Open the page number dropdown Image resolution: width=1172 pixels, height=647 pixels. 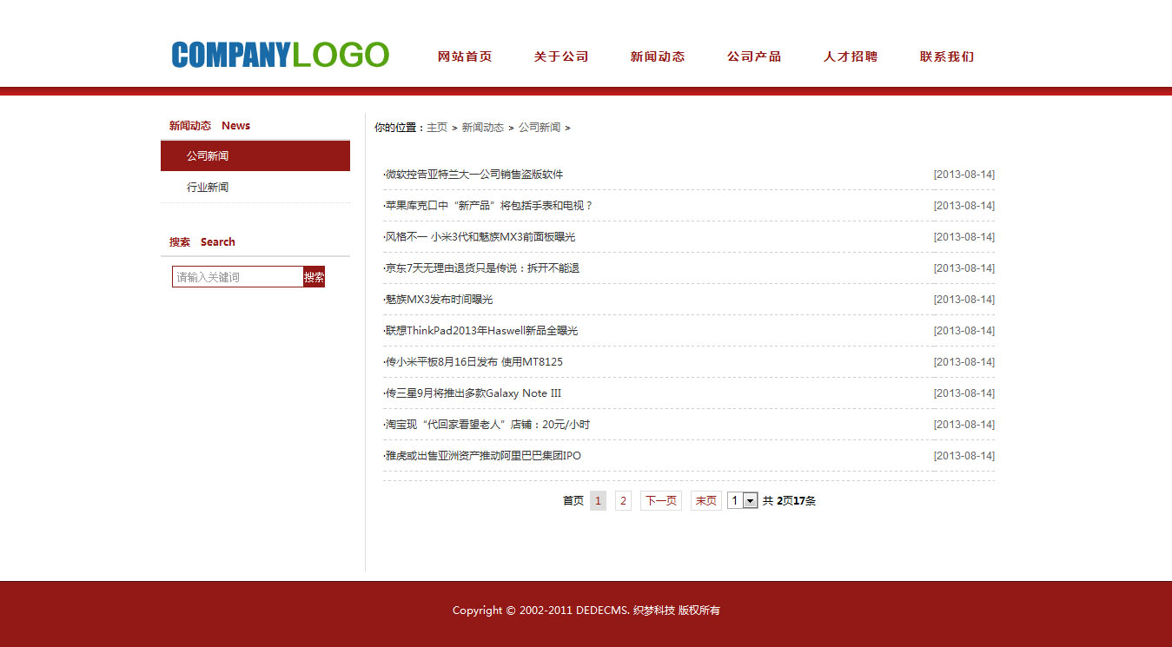tap(743, 500)
